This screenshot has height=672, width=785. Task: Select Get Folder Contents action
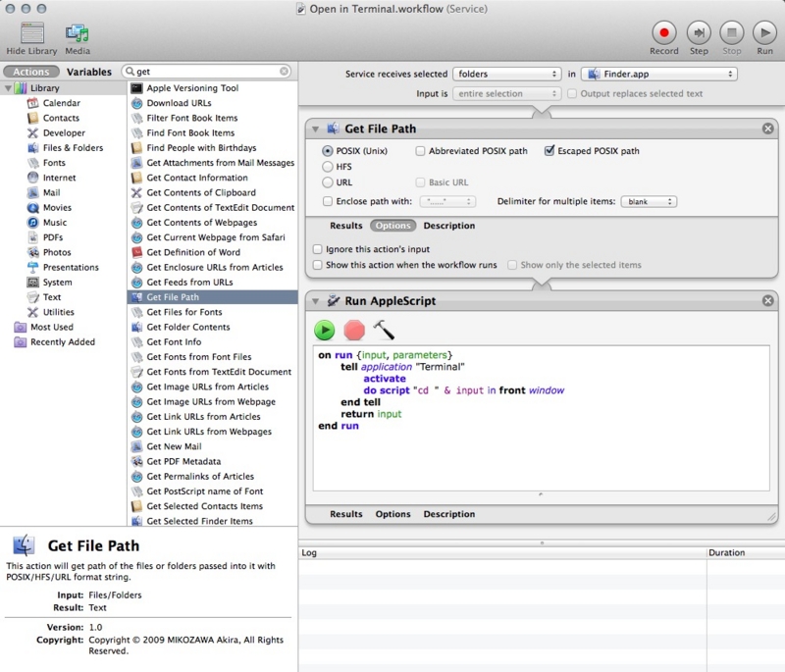[213, 328]
